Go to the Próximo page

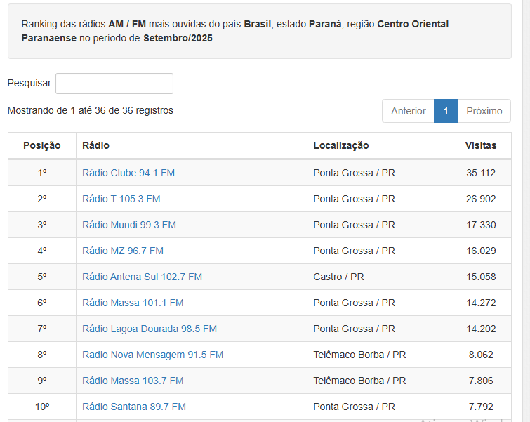pyautogui.click(x=484, y=111)
